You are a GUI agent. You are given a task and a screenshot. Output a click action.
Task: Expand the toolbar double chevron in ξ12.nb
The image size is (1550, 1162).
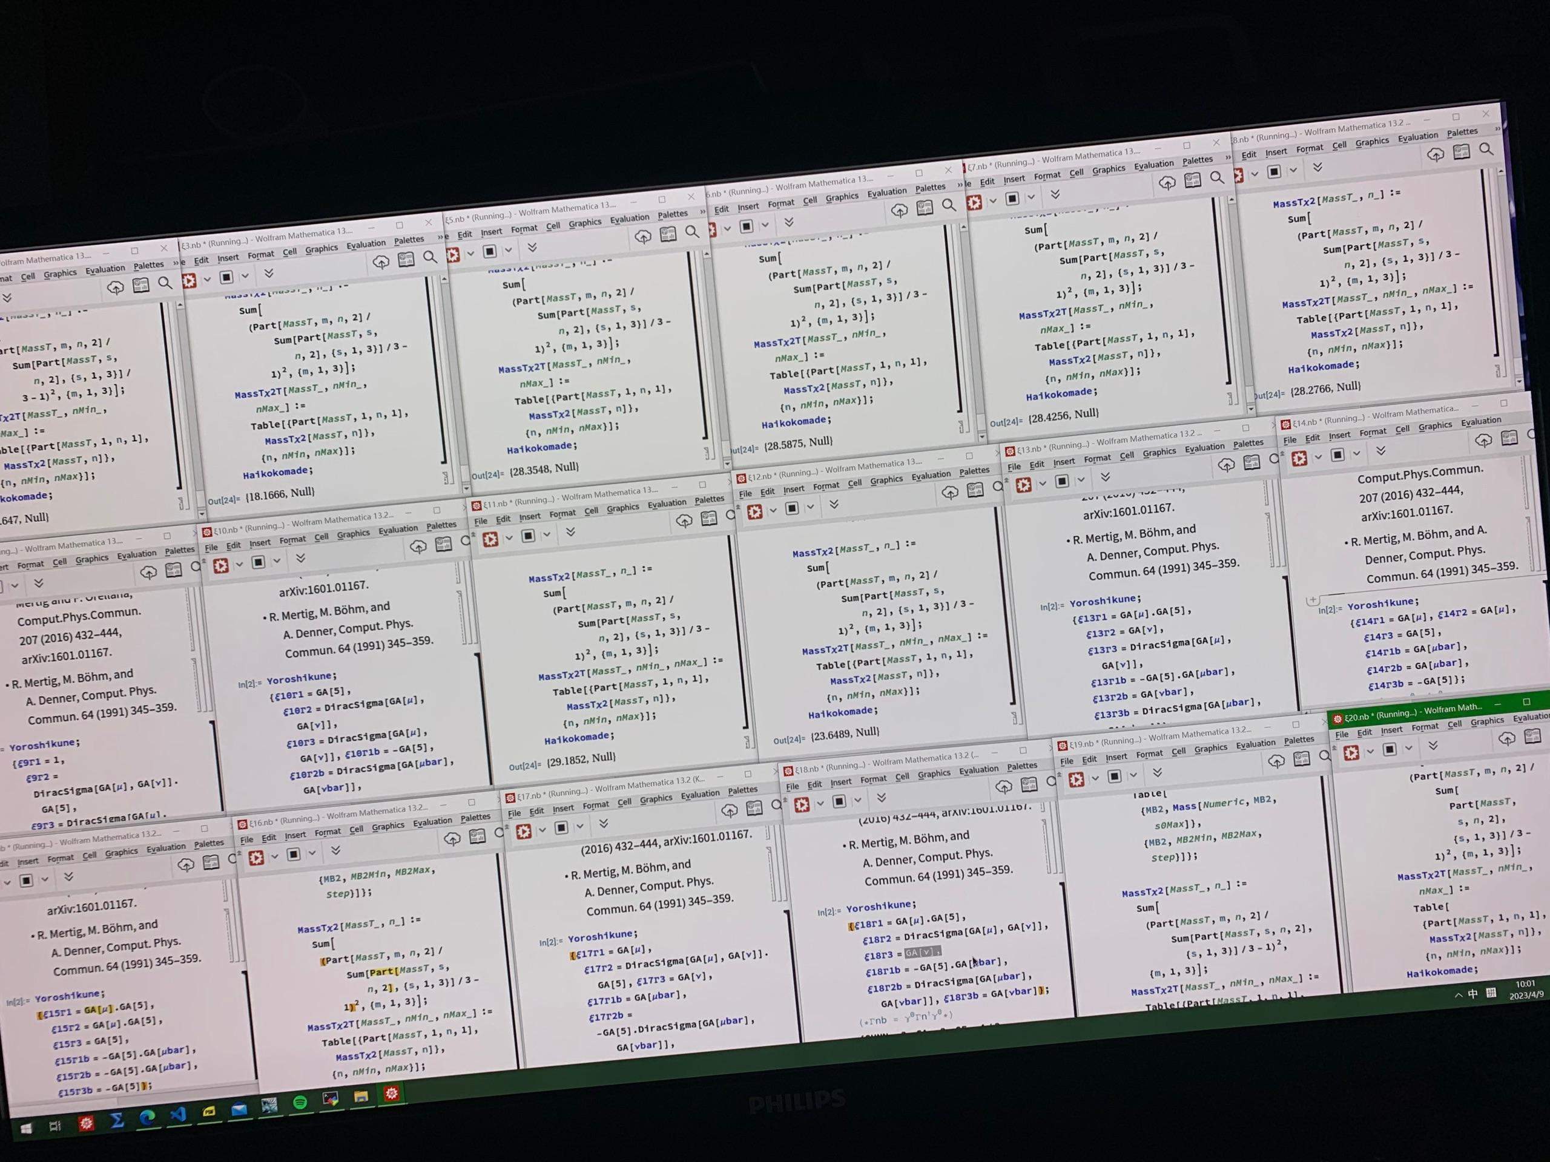[x=834, y=504]
